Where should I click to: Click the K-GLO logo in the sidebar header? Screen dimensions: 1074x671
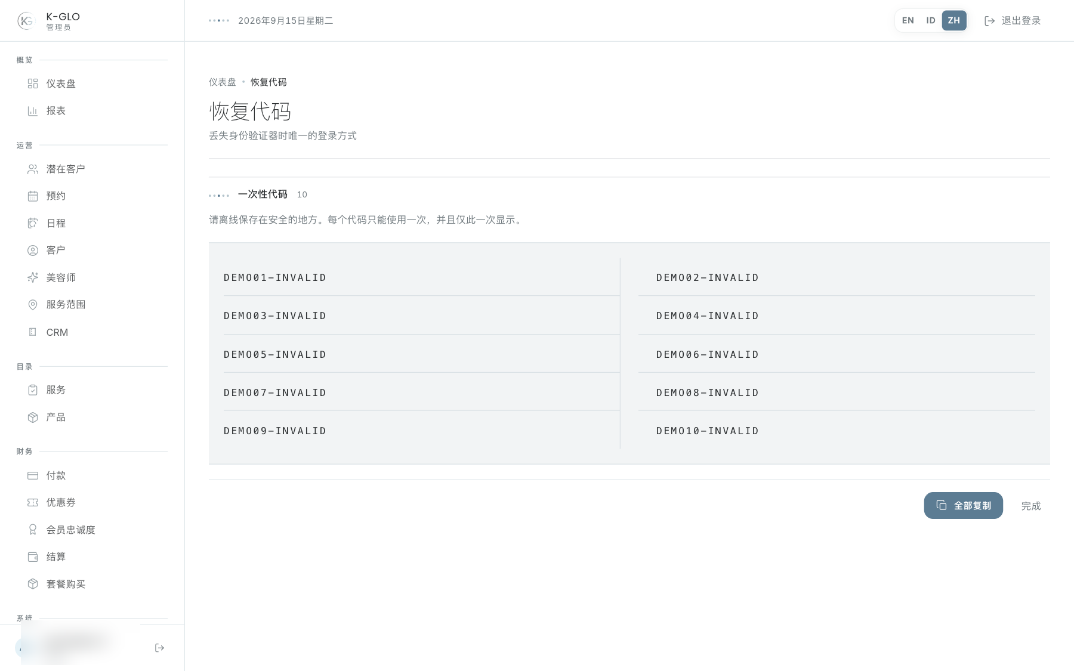coord(26,21)
